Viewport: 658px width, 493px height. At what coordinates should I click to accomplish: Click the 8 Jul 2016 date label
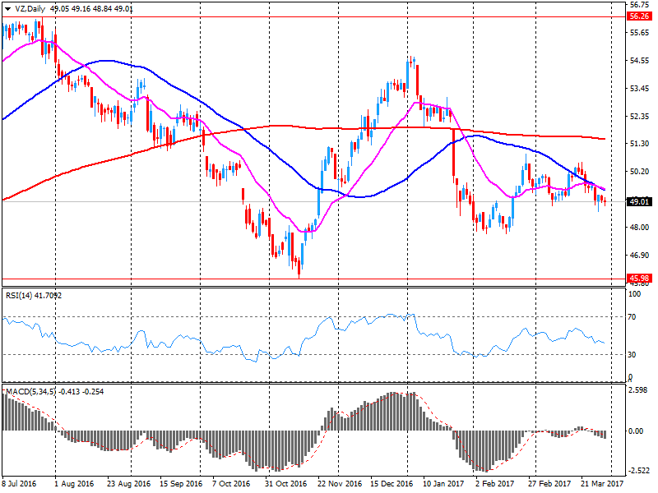(x=20, y=486)
